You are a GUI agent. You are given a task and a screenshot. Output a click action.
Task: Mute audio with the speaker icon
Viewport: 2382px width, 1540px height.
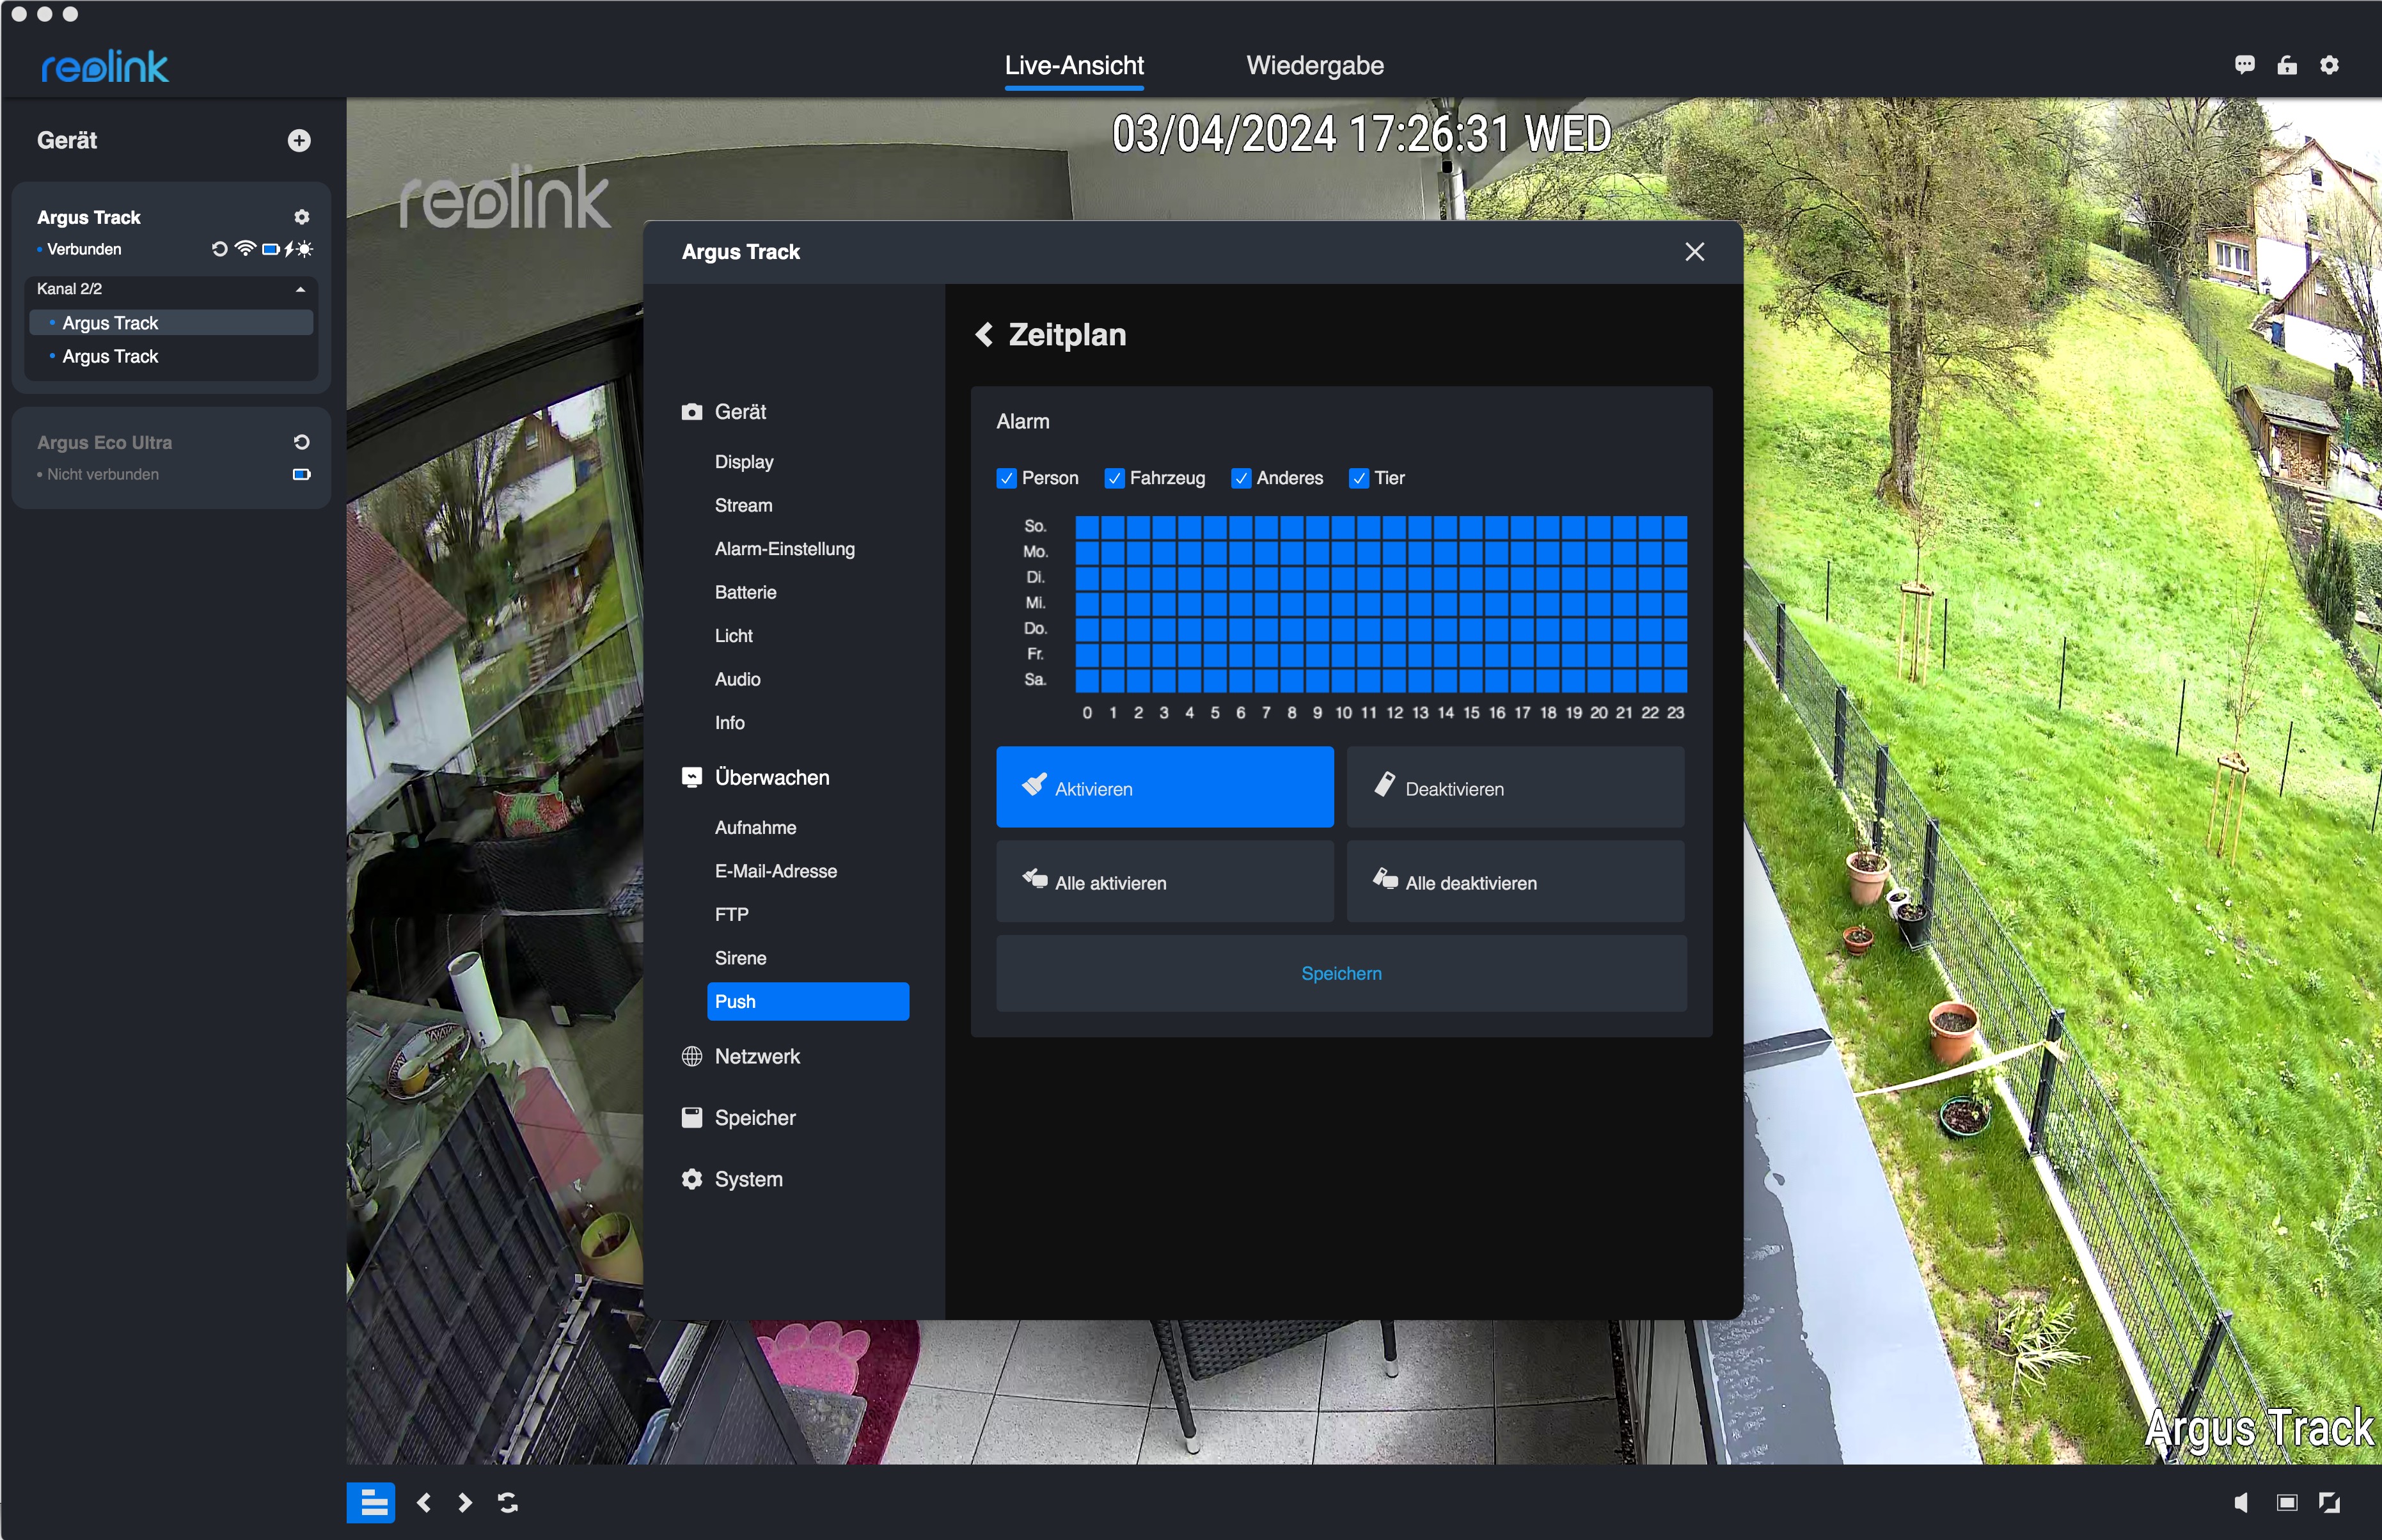(x=2241, y=1502)
